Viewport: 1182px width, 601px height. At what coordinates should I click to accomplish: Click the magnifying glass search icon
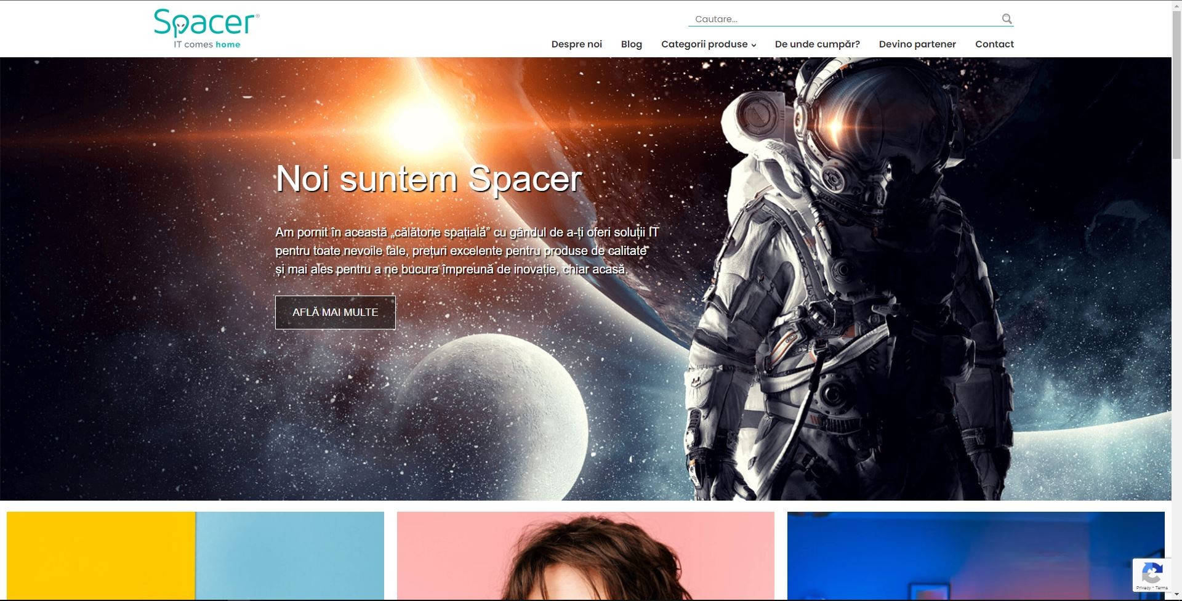[1007, 19]
